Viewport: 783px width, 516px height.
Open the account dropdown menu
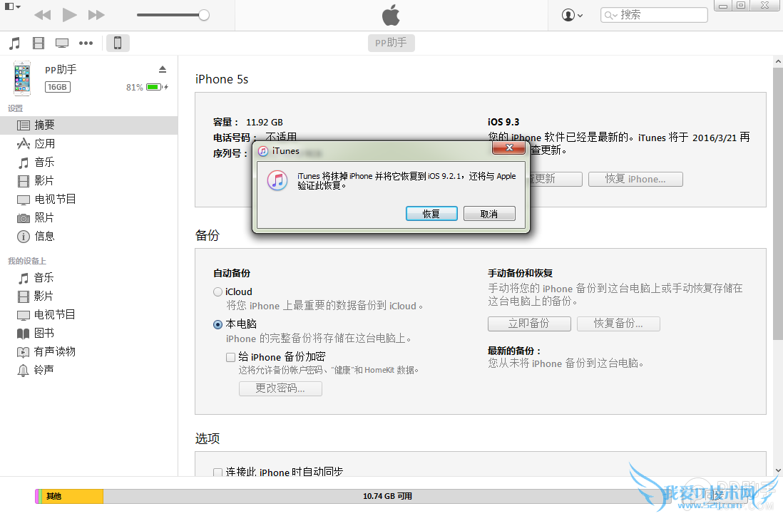(x=572, y=15)
